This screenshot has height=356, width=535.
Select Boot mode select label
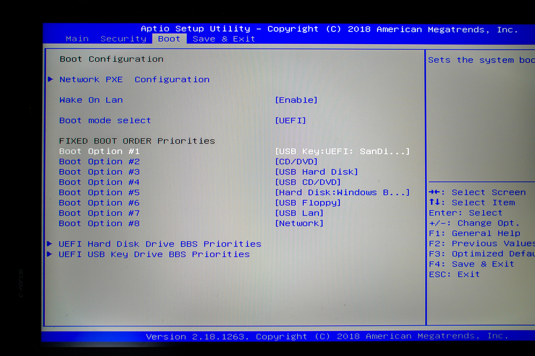pyautogui.click(x=105, y=120)
